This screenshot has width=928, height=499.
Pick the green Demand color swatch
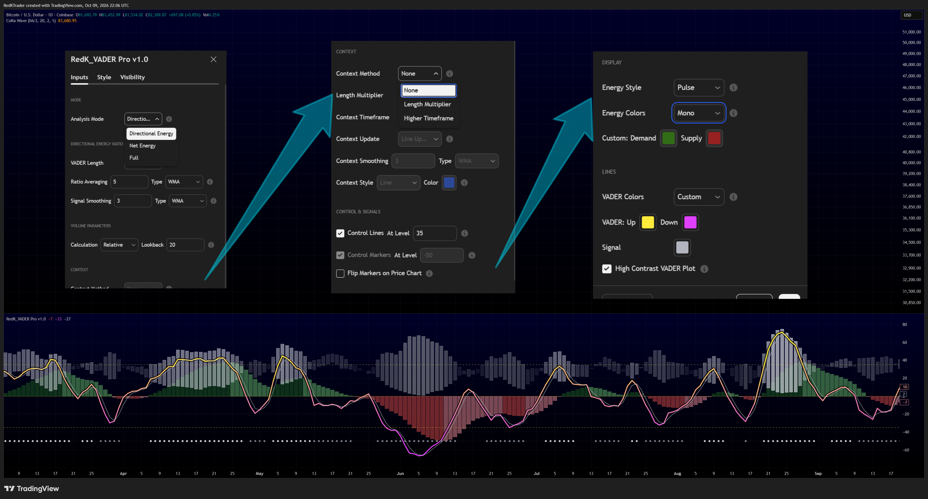coord(669,138)
